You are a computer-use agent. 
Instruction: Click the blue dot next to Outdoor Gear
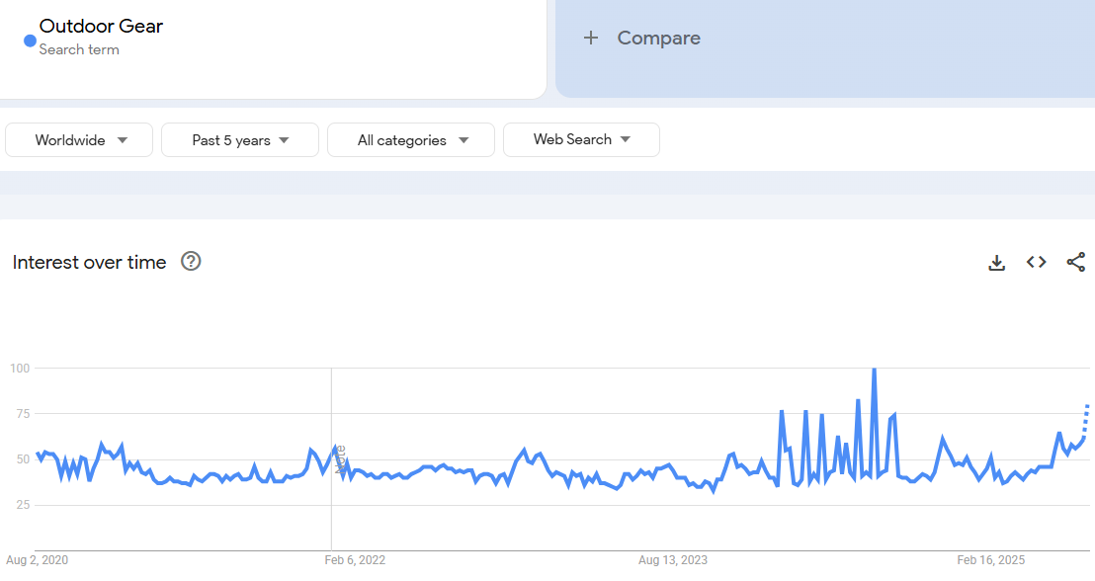coord(30,41)
